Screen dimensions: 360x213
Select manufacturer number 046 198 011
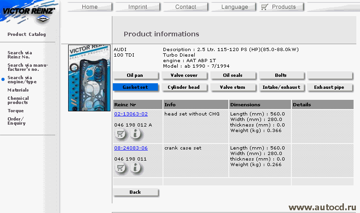pyautogui.click(x=130, y=159)
